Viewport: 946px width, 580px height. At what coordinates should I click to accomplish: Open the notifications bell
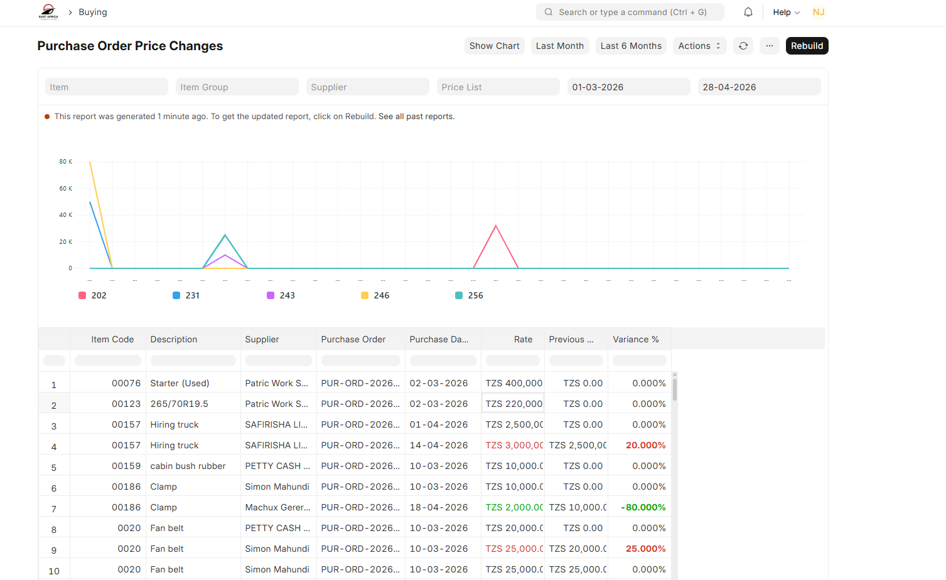(x=748, y=12)
